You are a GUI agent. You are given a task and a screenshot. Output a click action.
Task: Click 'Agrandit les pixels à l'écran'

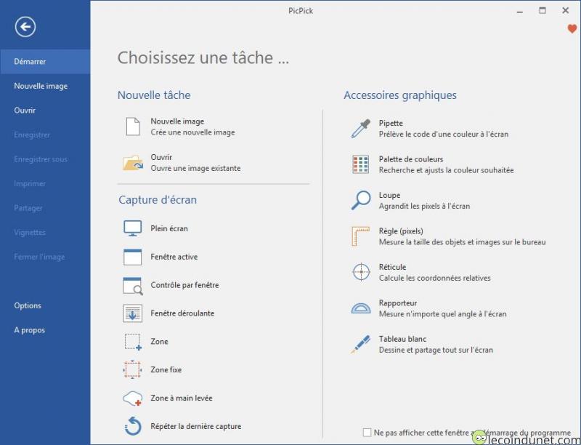tap(424, 207)
